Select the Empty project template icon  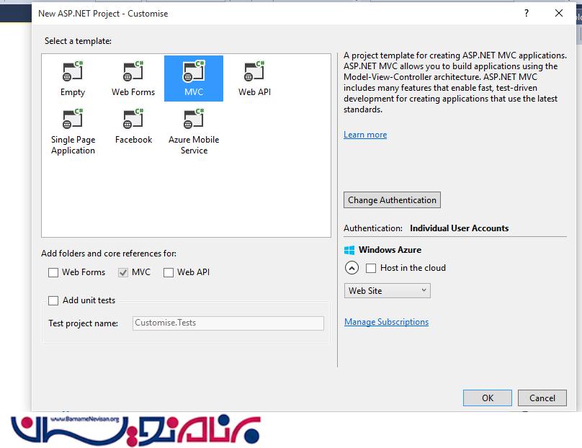73,71
